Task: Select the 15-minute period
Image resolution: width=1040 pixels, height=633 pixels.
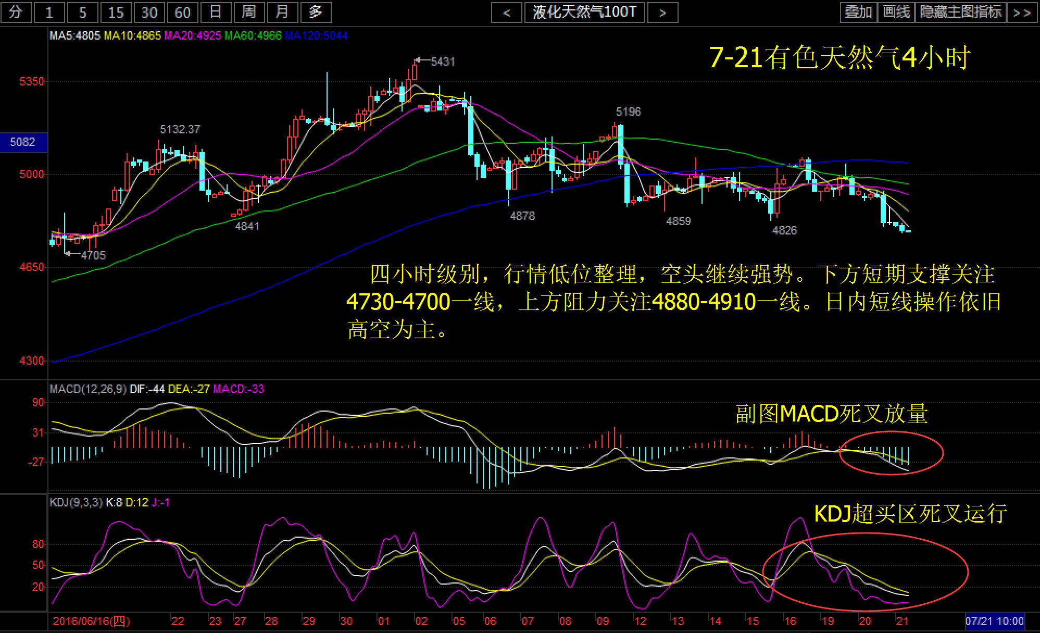Action: [x=116, y=12]
